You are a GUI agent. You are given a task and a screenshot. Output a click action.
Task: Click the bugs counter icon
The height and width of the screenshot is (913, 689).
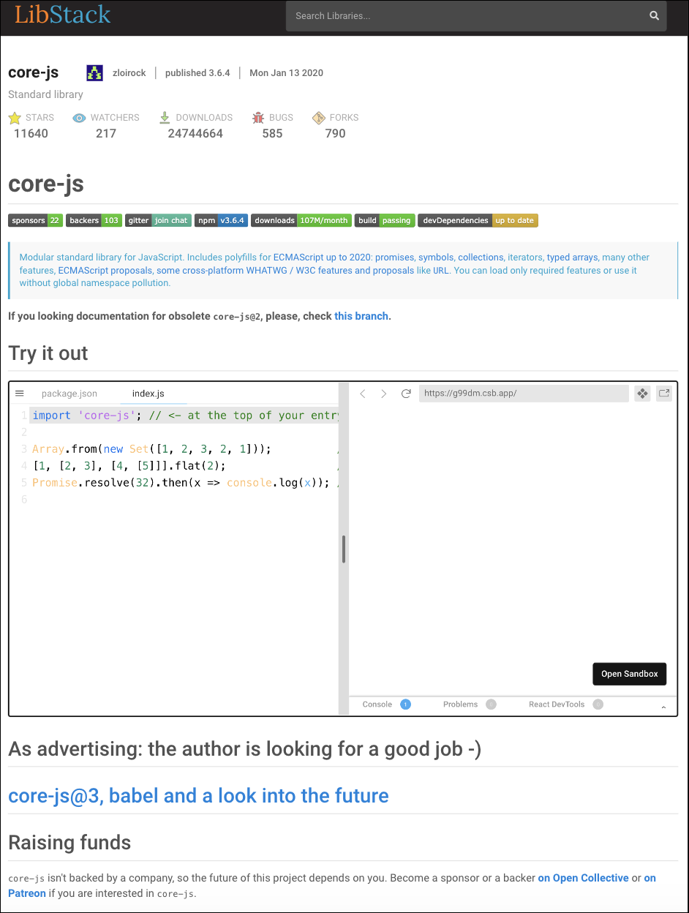point(257,117)
